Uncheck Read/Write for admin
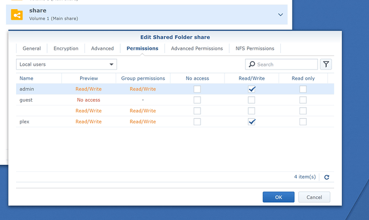 tap(251, 89)
